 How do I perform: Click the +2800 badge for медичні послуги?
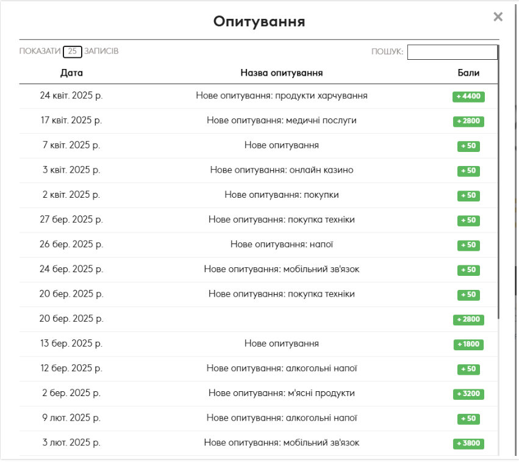tap(468, 121)
